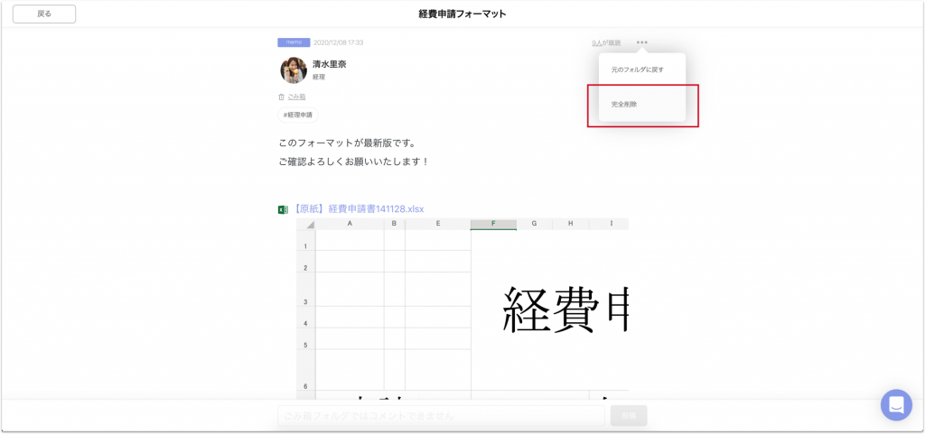This screenshot has height=434, width=925.
Task: Open the three-dot more options menu
Action: [x=642, y=42]
